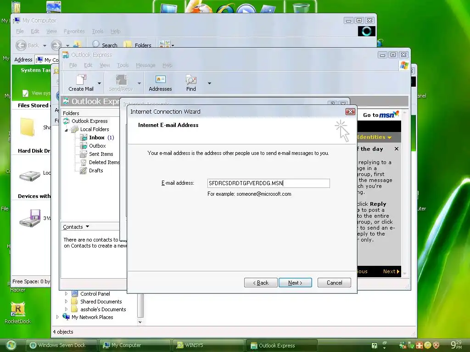
Task: Click Windows flag logo in Outlook Express
Action: pyautogui.click(x=404, y=65)
